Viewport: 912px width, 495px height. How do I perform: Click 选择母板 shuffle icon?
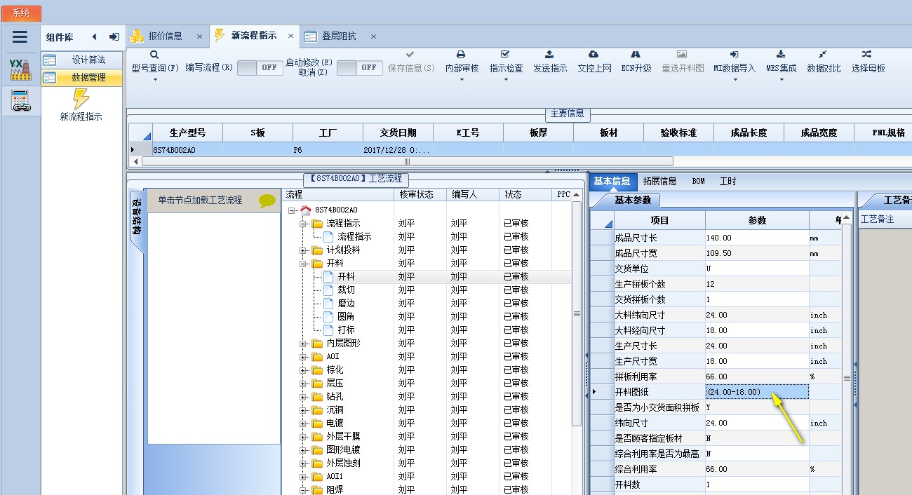pyautogui.click(x=867, y=55)
